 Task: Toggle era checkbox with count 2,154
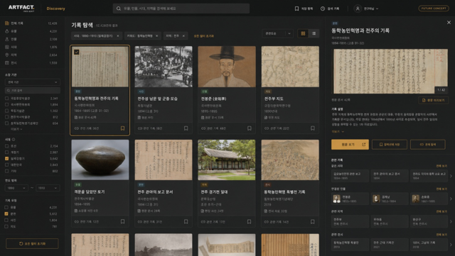click(x=6, y=146)
